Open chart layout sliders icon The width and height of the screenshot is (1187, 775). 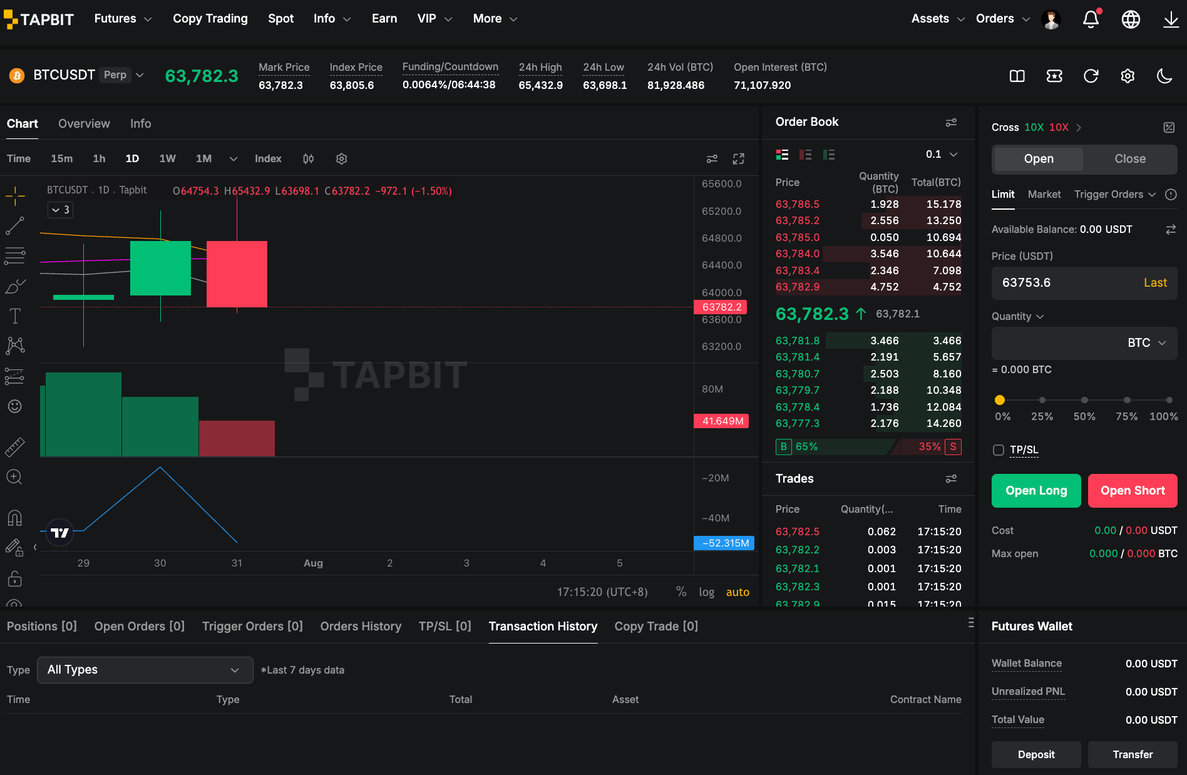point(712,159)
